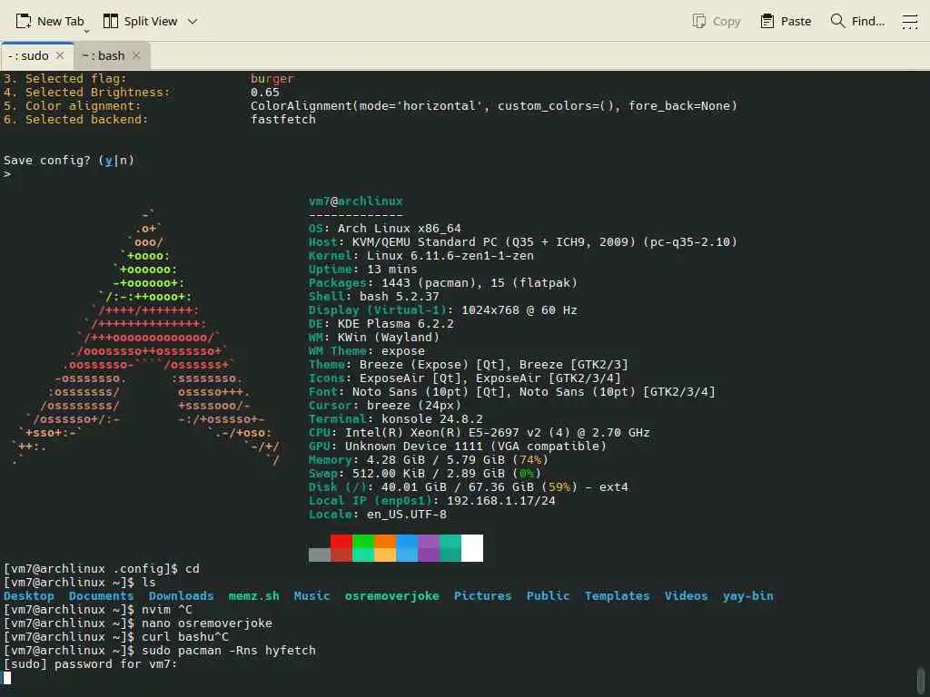Click the Split View button
Image resolution: width=930 pixels, height=697 pixels.
[x=141, y=22]
